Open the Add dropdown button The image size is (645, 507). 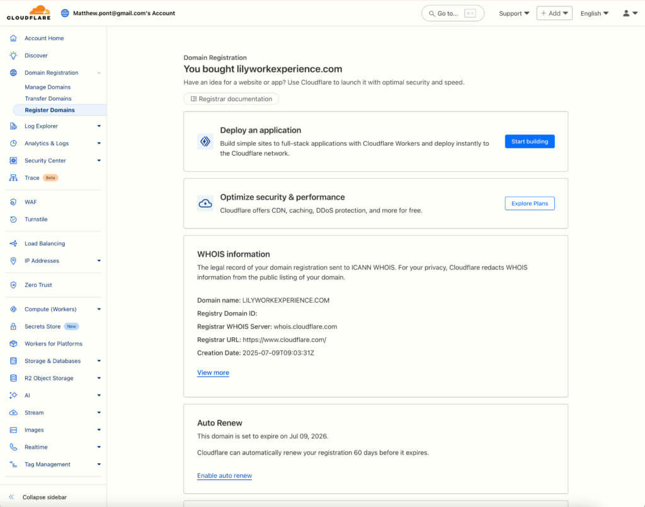click(554, 13)
